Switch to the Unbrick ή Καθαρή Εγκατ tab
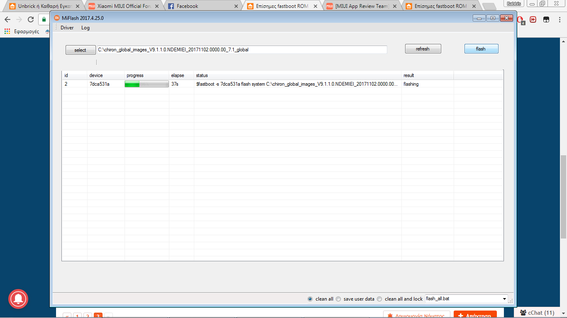Image resolution: width=567 pixels, height=318 pixels. [x=45, y=6]
